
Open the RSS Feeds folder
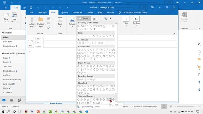pos(8,92)
